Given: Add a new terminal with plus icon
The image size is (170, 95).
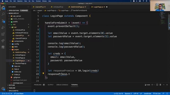Looking at the screenshot, I should (x=152, y=85).
